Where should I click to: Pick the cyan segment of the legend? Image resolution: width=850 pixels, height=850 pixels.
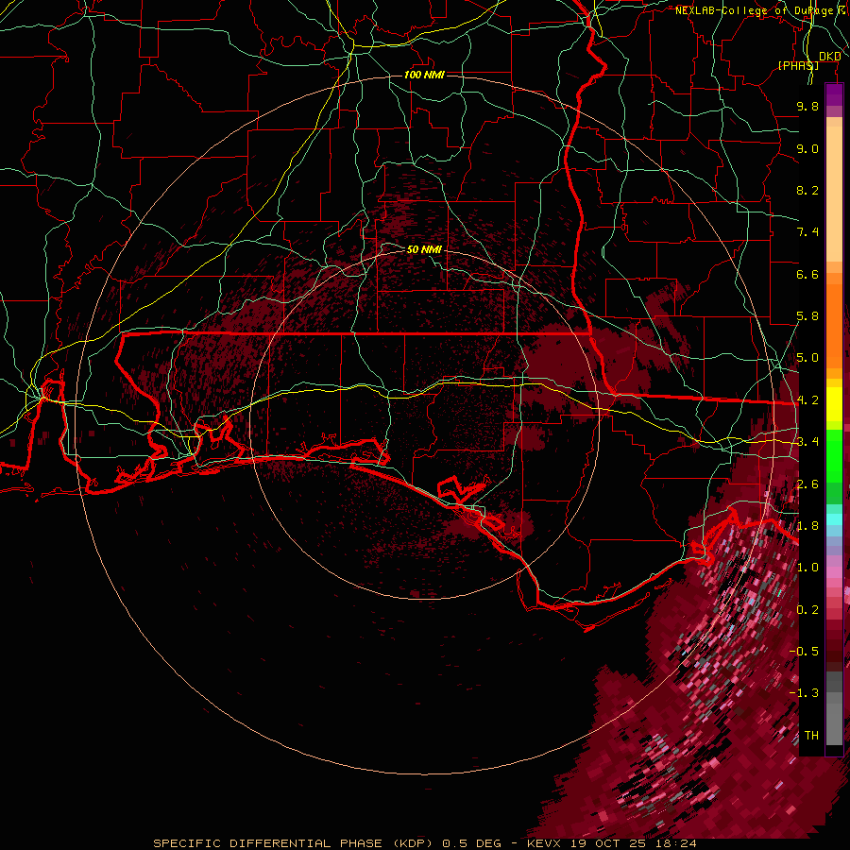[834, 519]
